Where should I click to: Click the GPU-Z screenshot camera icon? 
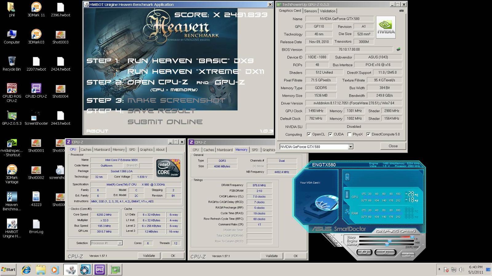click(x=401, y=11)
